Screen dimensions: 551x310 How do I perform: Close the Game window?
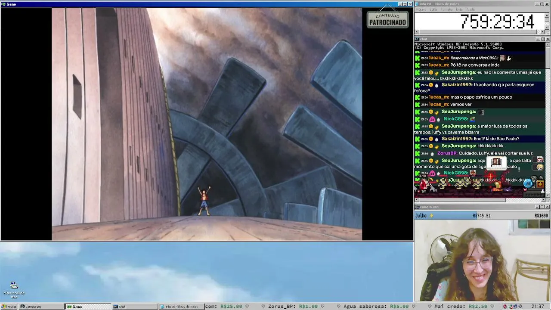point(410,4)
